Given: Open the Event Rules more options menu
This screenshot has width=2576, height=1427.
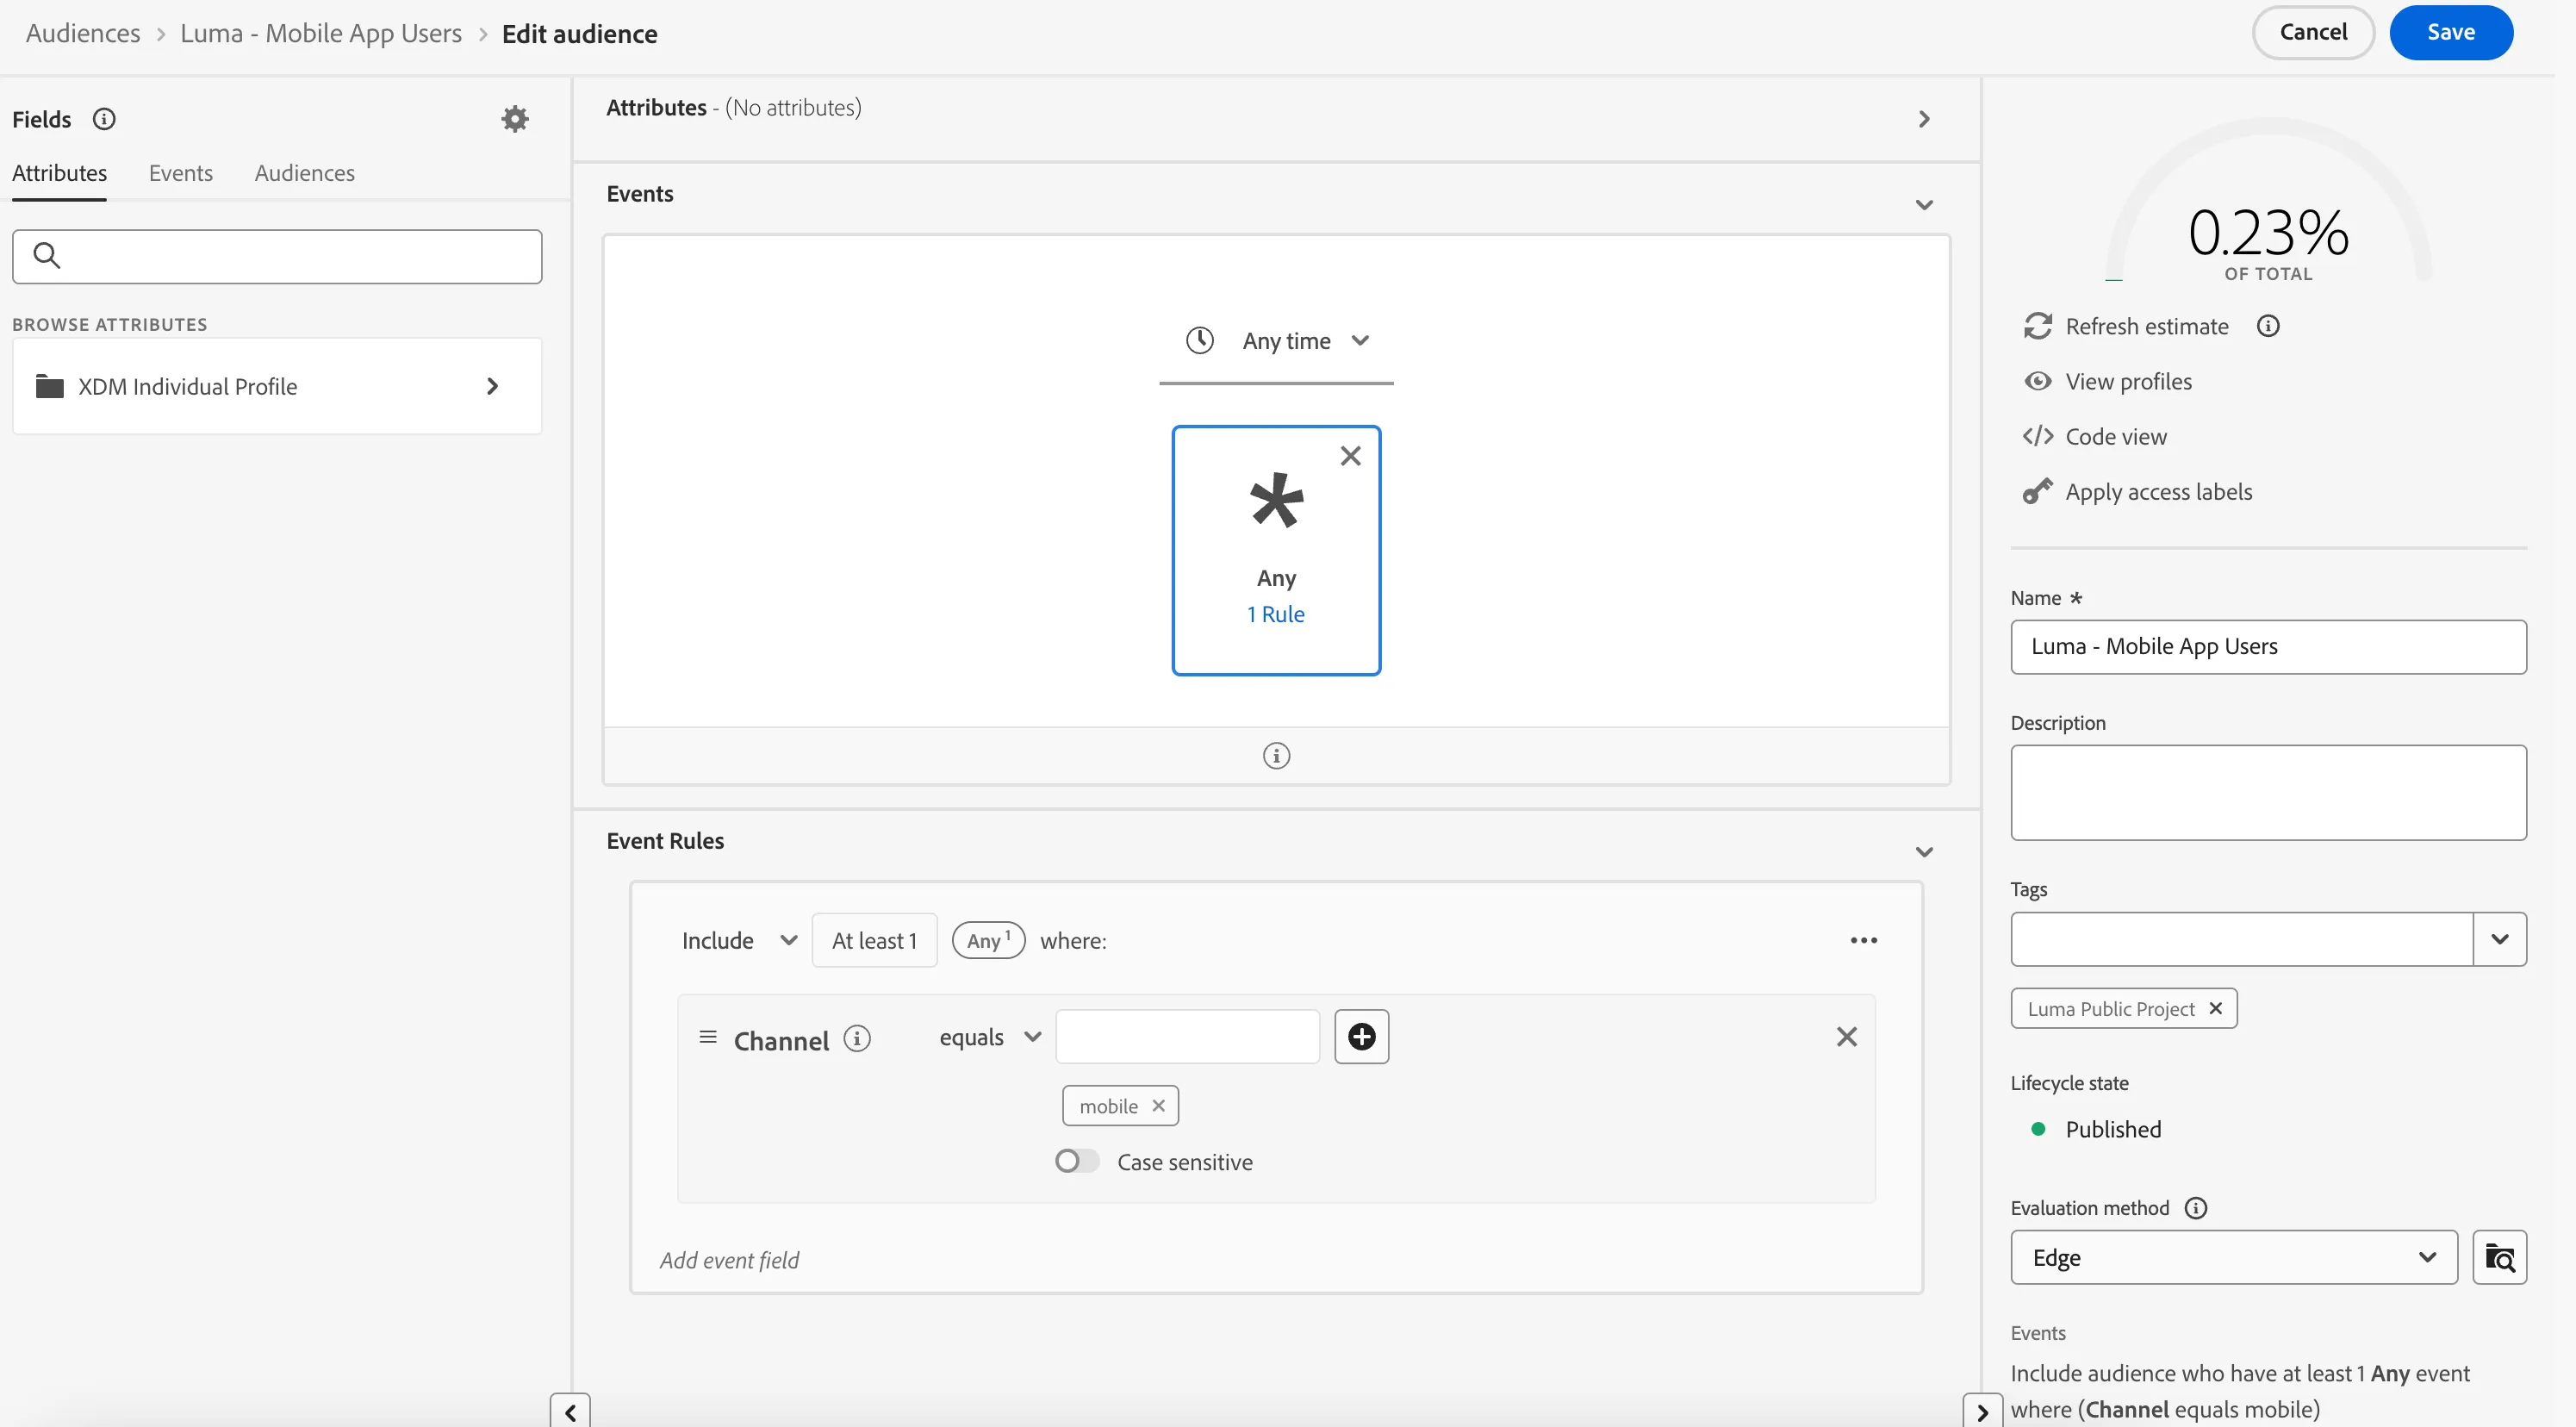Looking at the screenshot, I should 1863,940.
